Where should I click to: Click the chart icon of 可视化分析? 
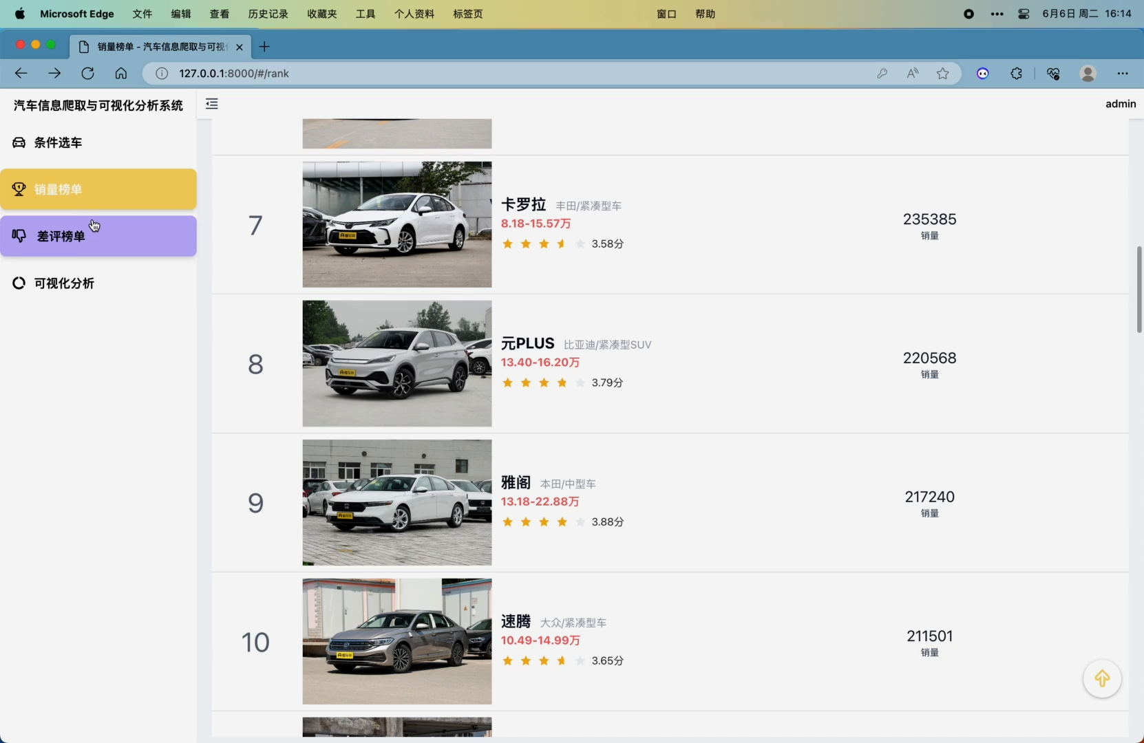point(19,283)
